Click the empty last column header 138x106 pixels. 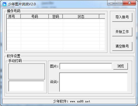(x=102, y=17)
